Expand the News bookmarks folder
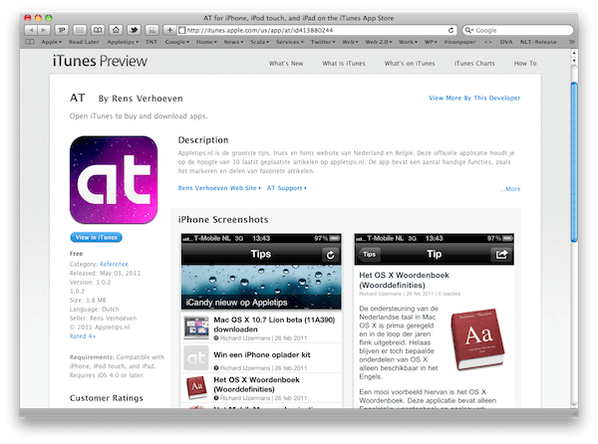The image size is (598, 444). point(233,42)
